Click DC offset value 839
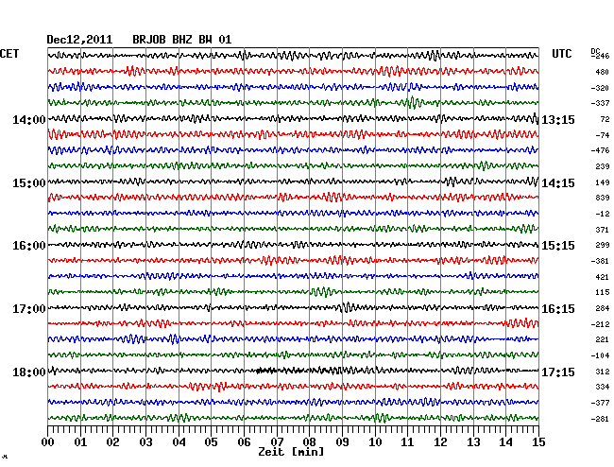 (x=603, y=198)
